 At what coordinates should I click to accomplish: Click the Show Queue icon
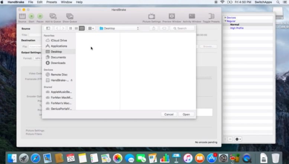tap(69, 16)
